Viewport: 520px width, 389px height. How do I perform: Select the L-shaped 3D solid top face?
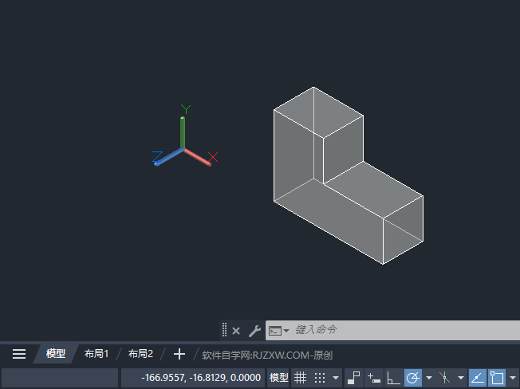(x=318, y=112)
